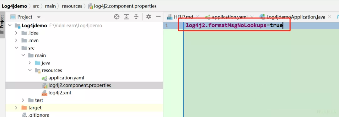Close the Log4jdemoApplication.java tab
This screenshot has height=117, width=339.
point(329,17)
